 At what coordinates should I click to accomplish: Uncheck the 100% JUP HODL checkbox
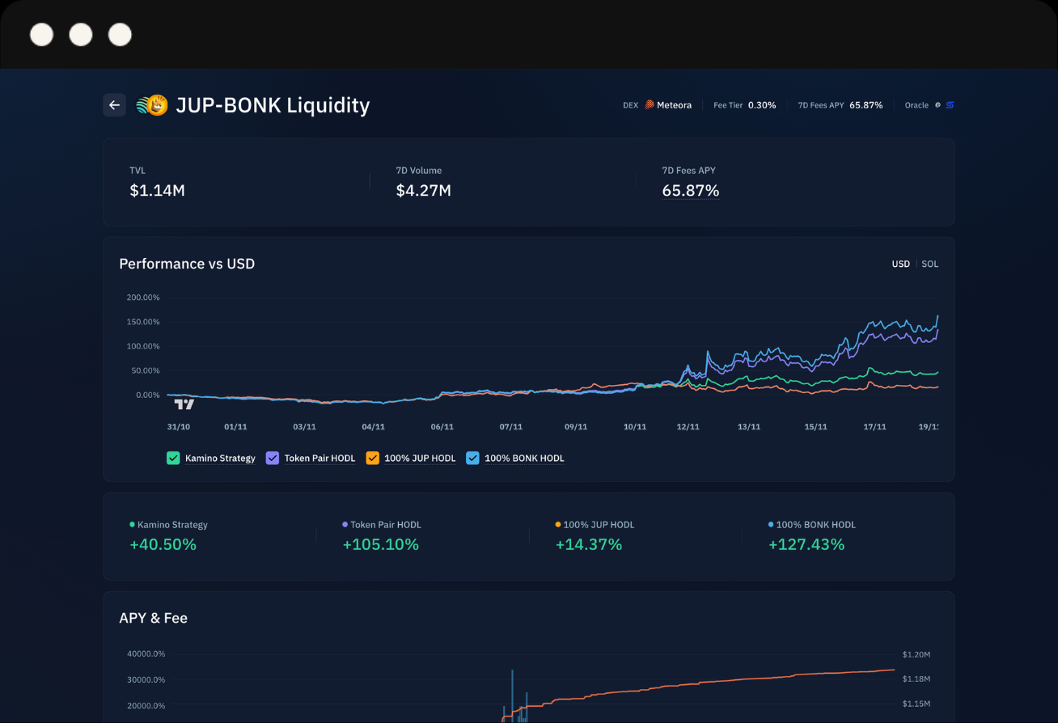(x=372, y=458)
